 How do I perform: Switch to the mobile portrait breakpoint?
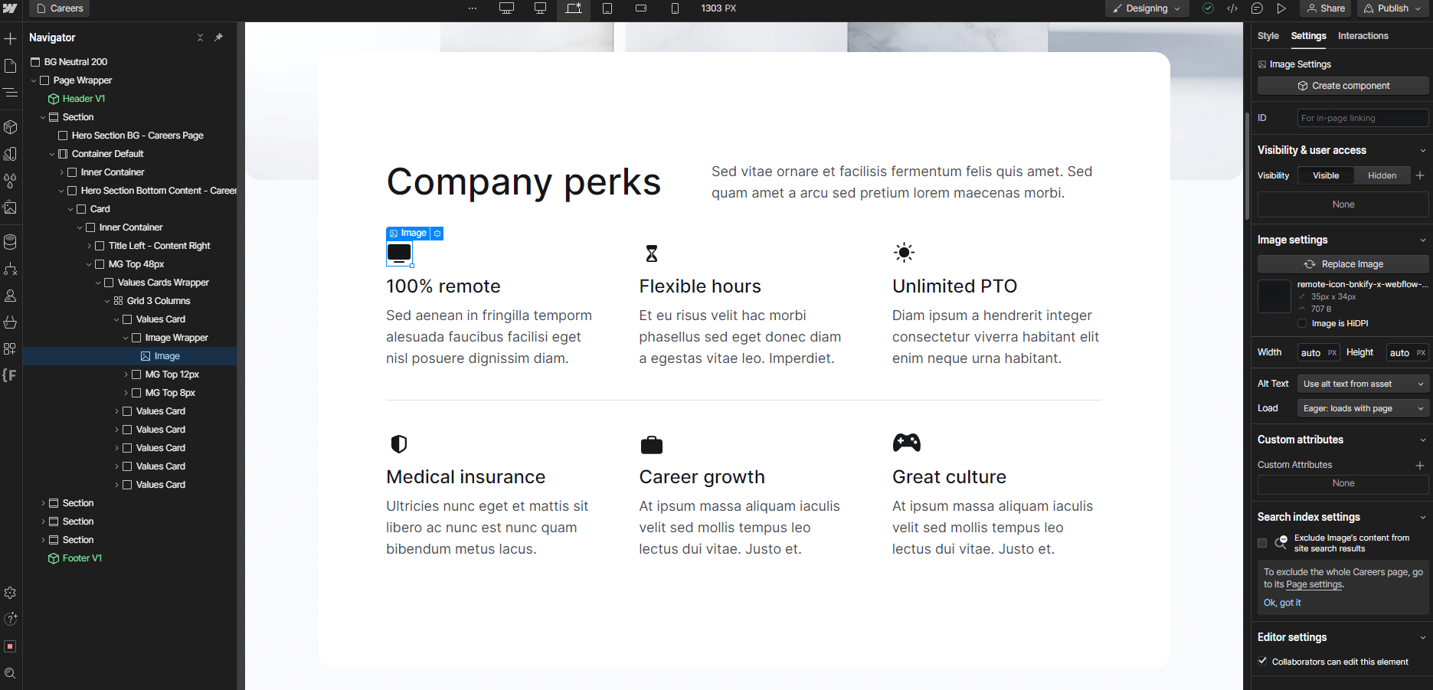(x=675, y=8)
